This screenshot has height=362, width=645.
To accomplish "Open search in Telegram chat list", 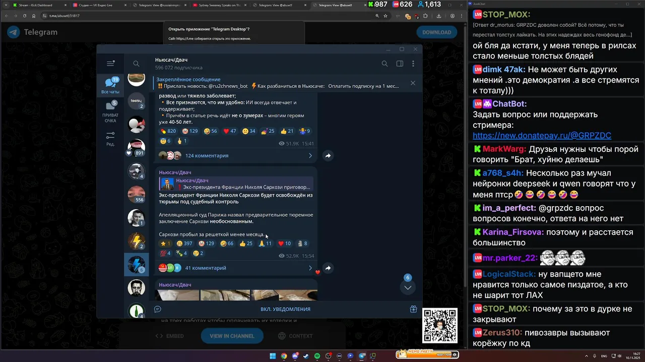I will click(136, 63).
